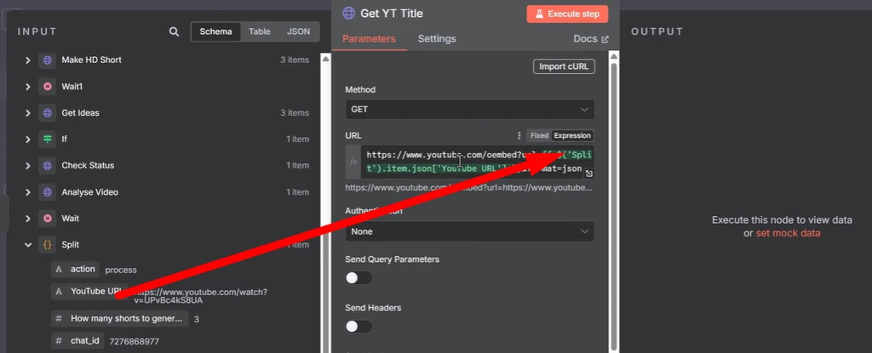Image resolution: width=872 pixels, height=353 pixels.
Task: Switch URL field to Fixed mode
Action: 539,135
